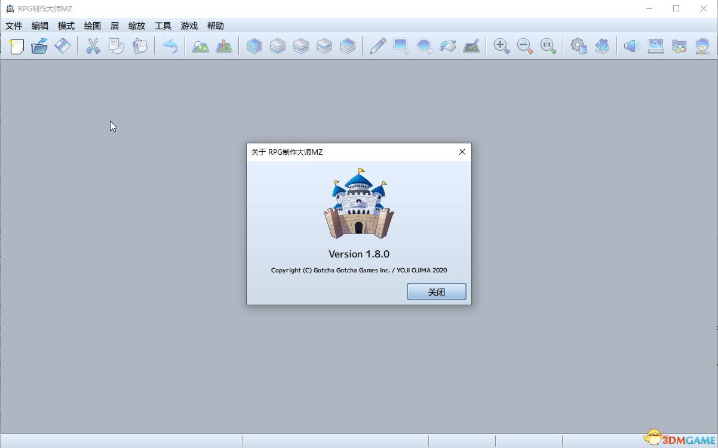Close the 关于 RPG制作大师MZ dialog
Screen dimensions: 718x448
pos(462,152)
